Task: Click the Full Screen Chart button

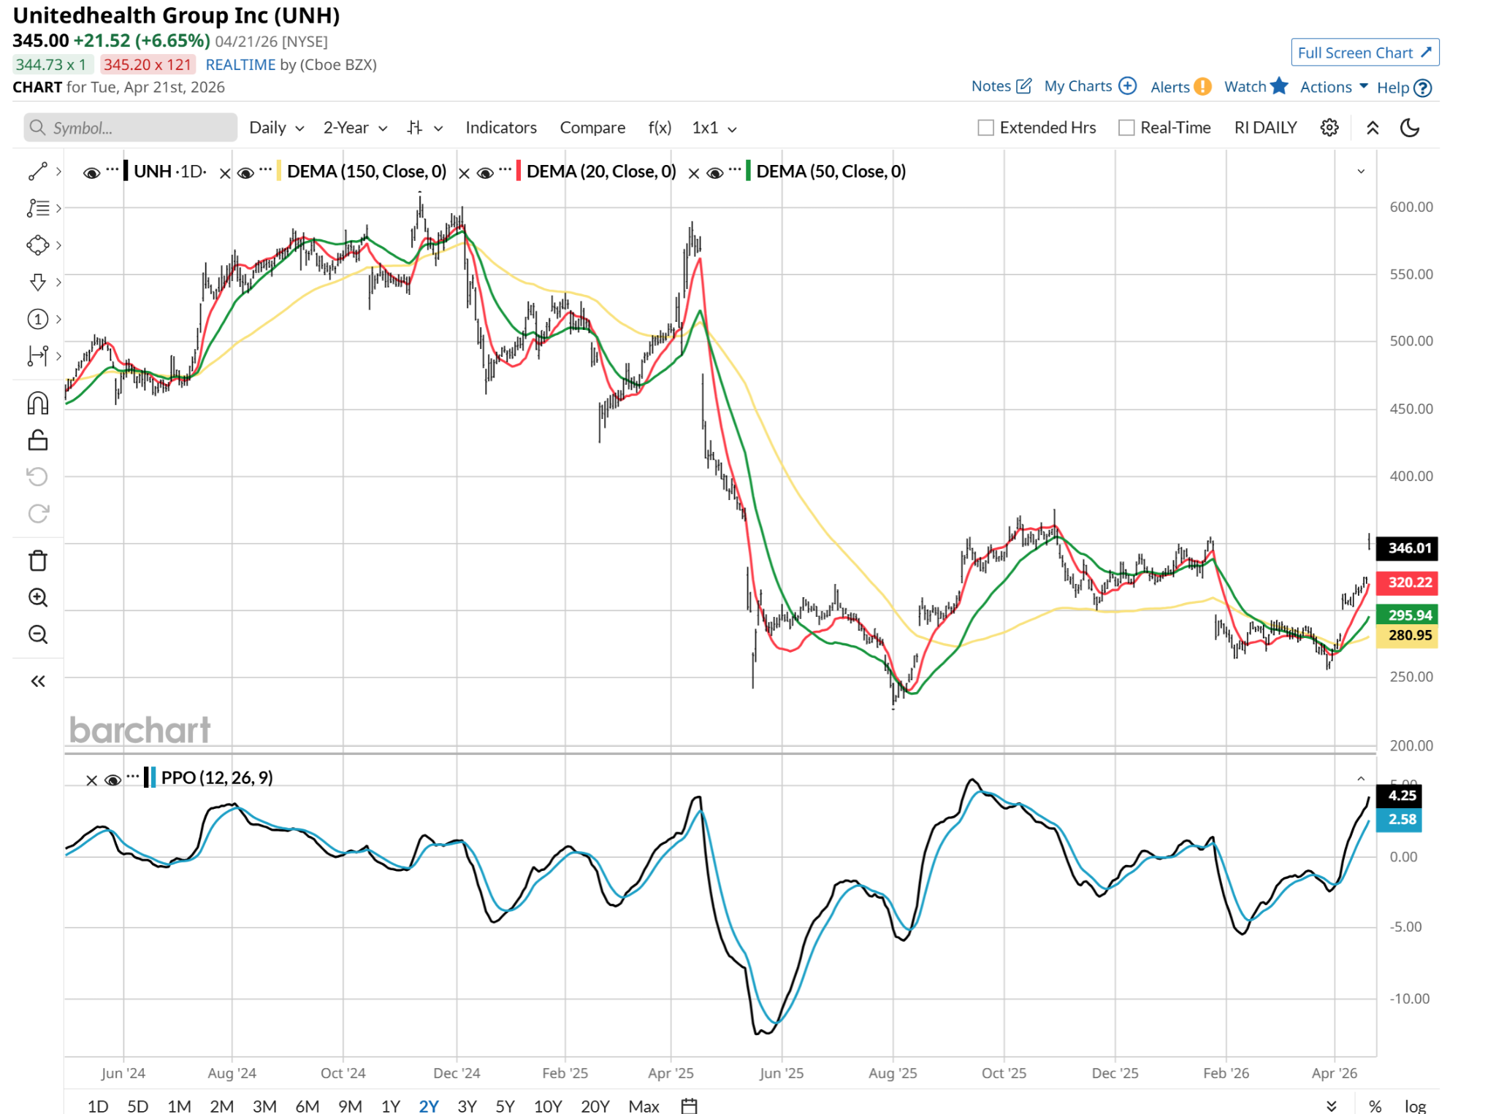Action: click(1364, 53)
